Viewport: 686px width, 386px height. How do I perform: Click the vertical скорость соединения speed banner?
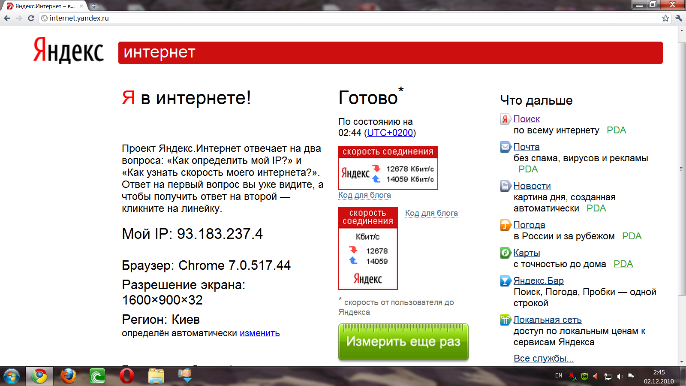click(x=368, y=248)
